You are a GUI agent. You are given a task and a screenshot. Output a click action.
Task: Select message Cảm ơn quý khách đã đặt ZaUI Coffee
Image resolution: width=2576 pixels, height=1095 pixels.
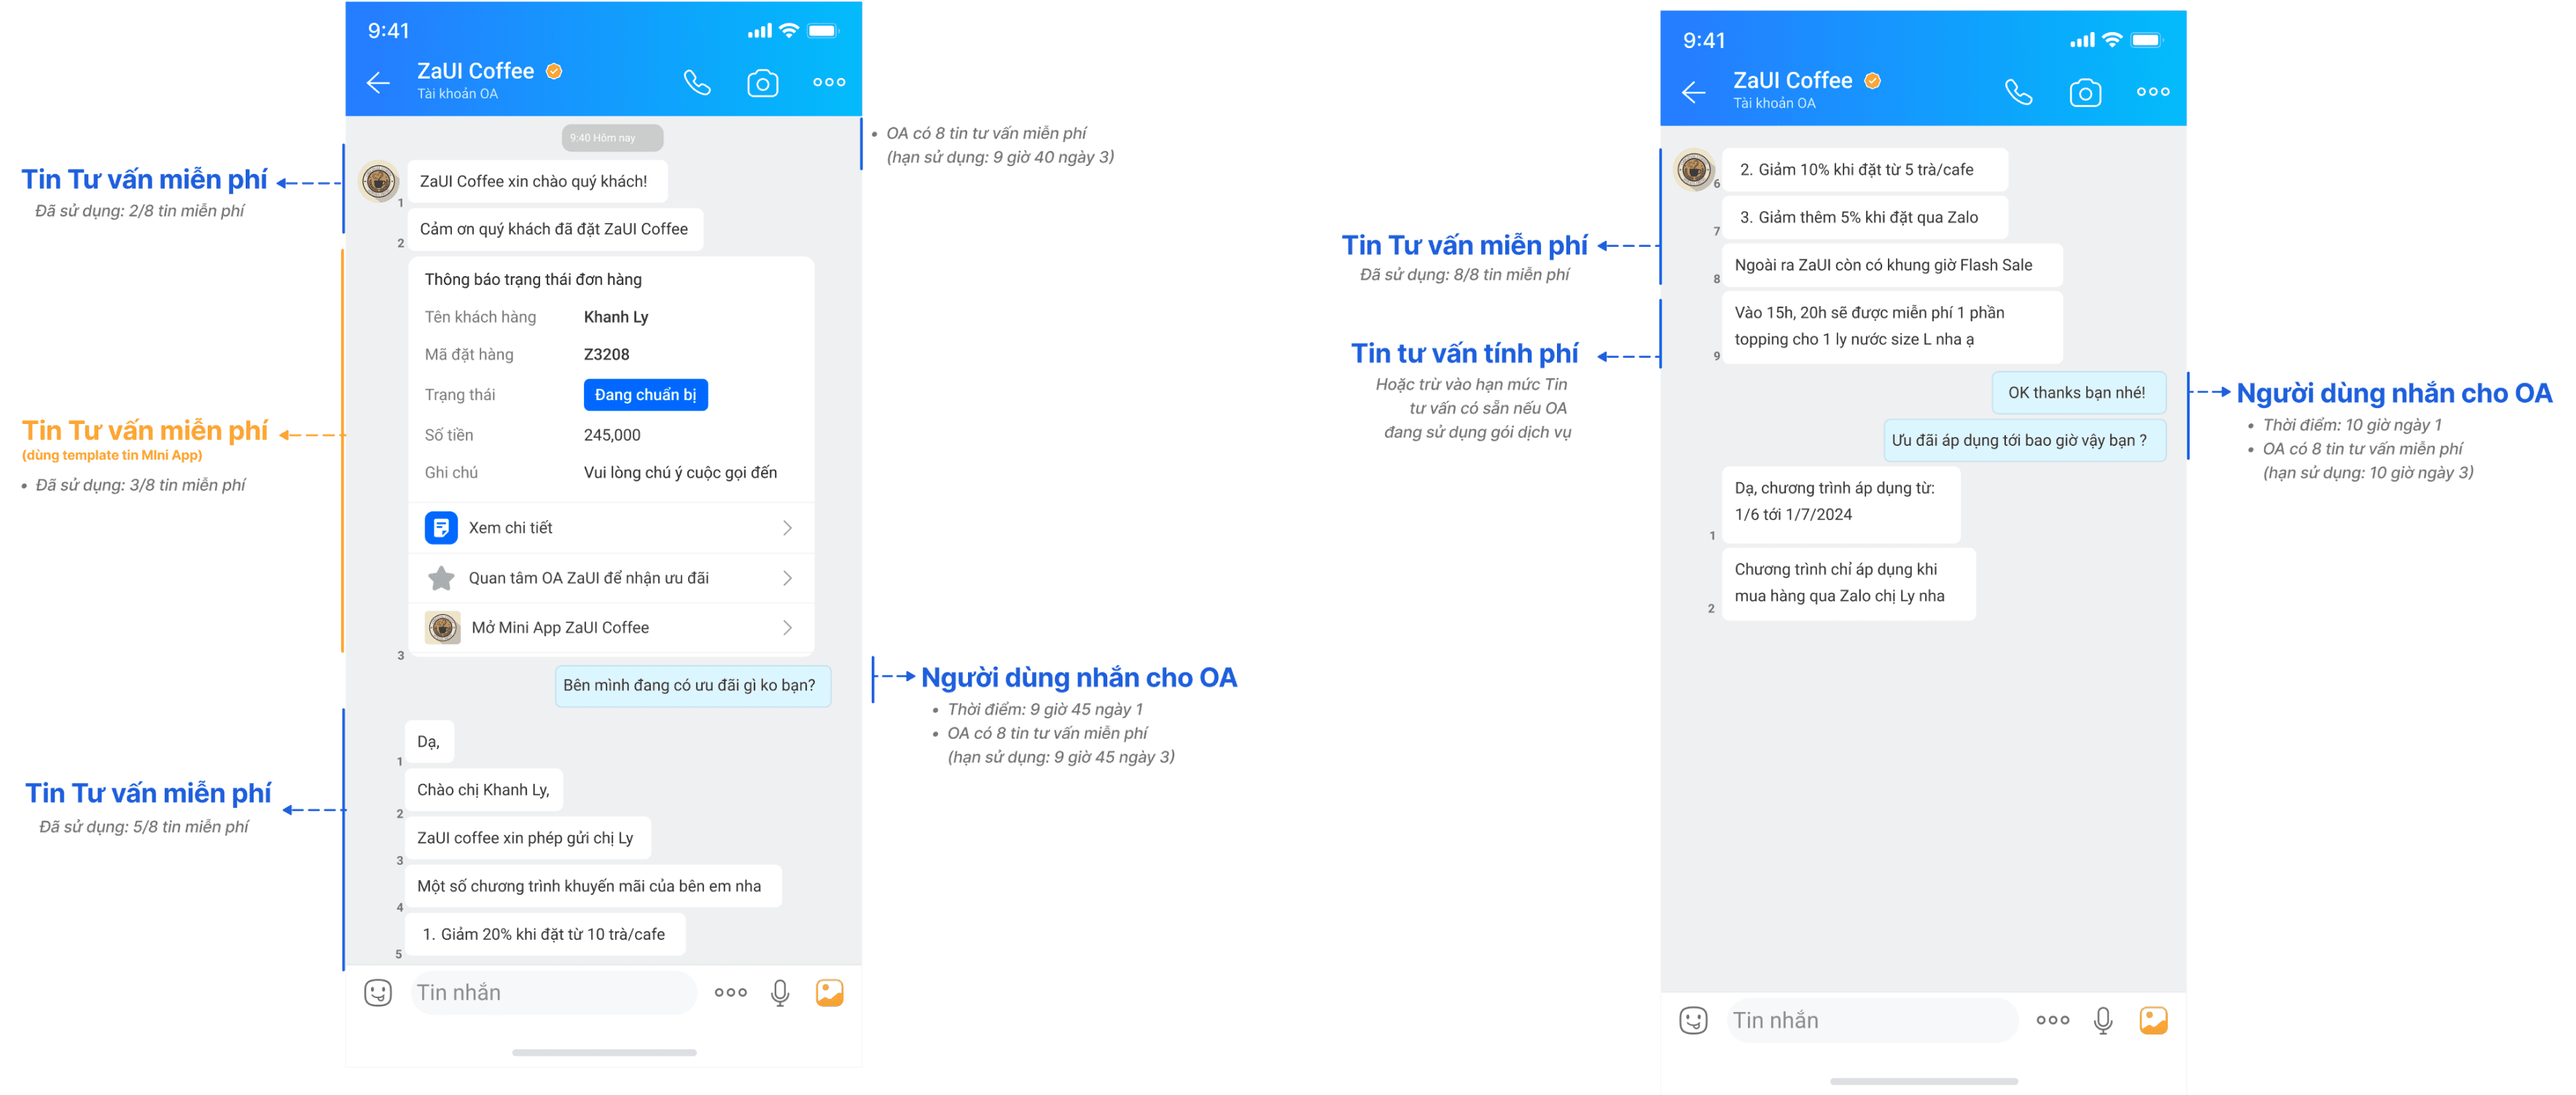tap(555, 229)
